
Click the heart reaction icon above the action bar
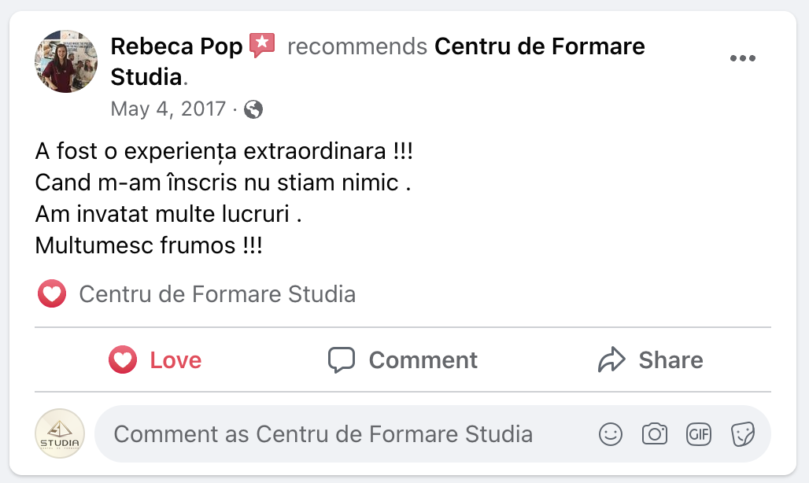52,294
